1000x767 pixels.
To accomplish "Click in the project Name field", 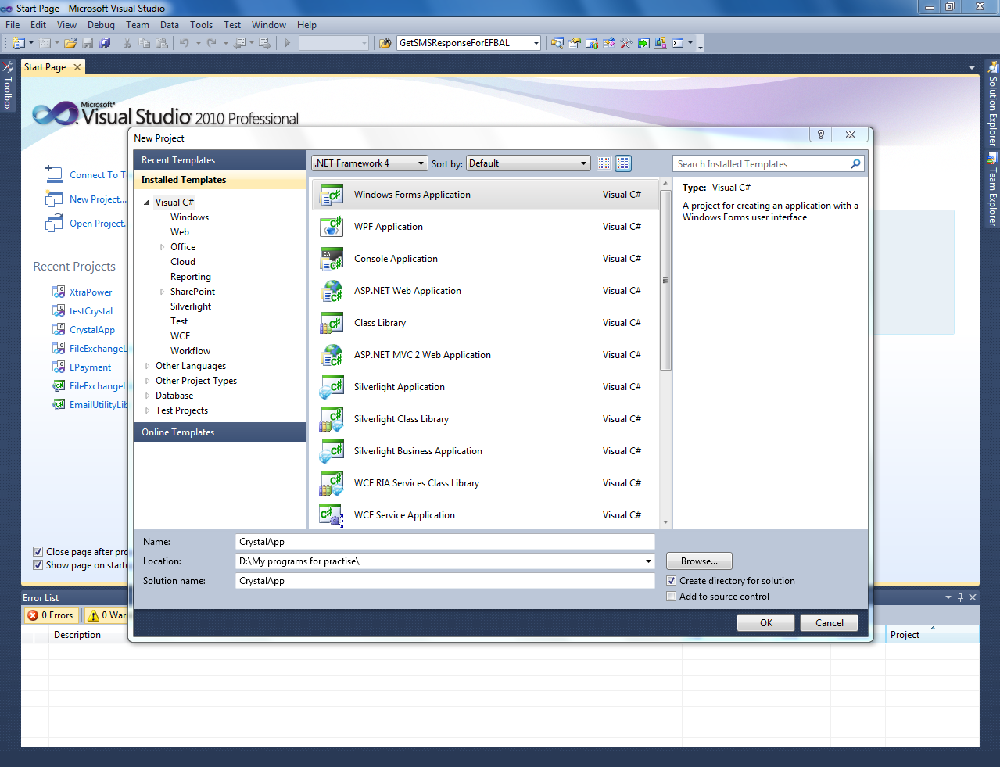I will pos(445,542).
